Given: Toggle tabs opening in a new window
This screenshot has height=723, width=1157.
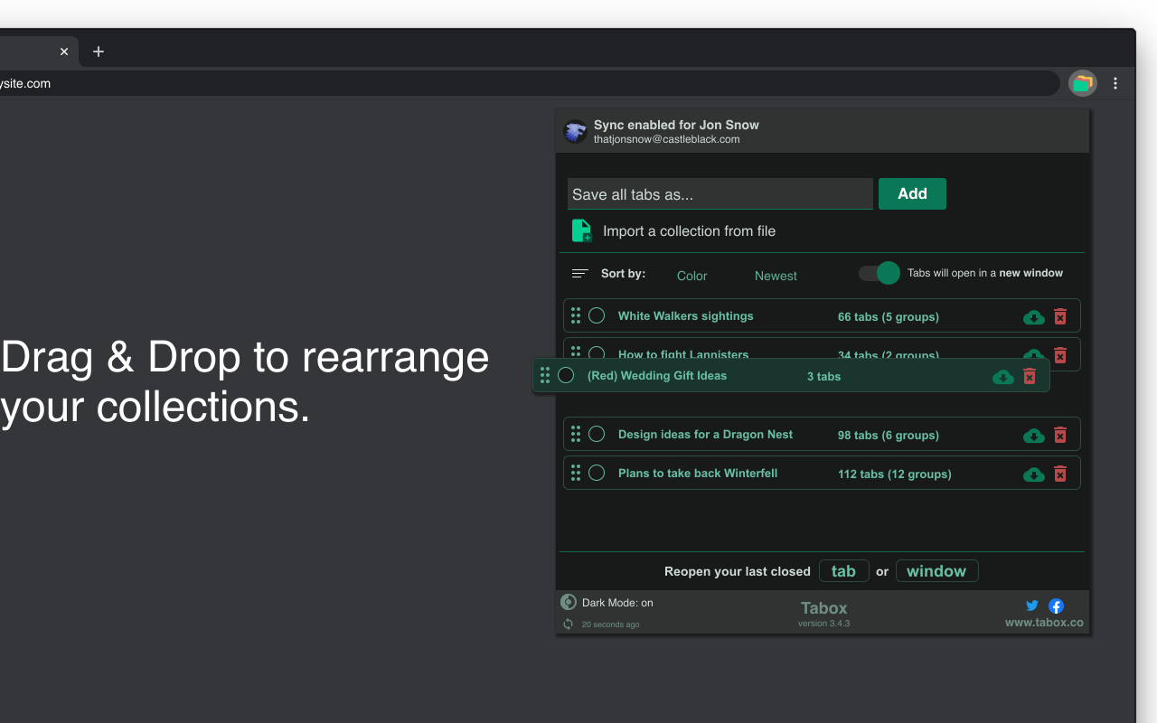Looking at the screenshot, I should click(878, 272).
